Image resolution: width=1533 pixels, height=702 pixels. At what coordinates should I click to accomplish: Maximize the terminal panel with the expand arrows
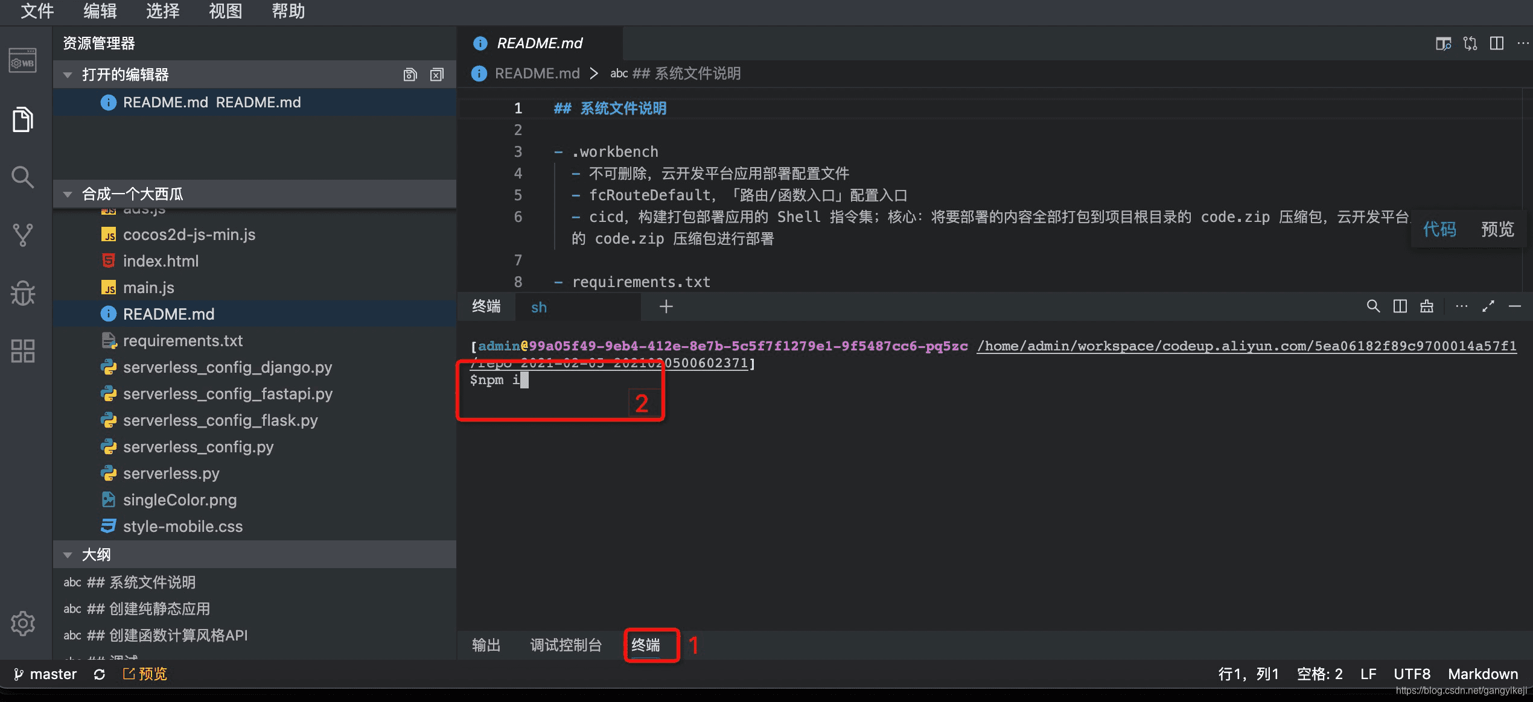pyautogui.click(x=1489, y=306)
